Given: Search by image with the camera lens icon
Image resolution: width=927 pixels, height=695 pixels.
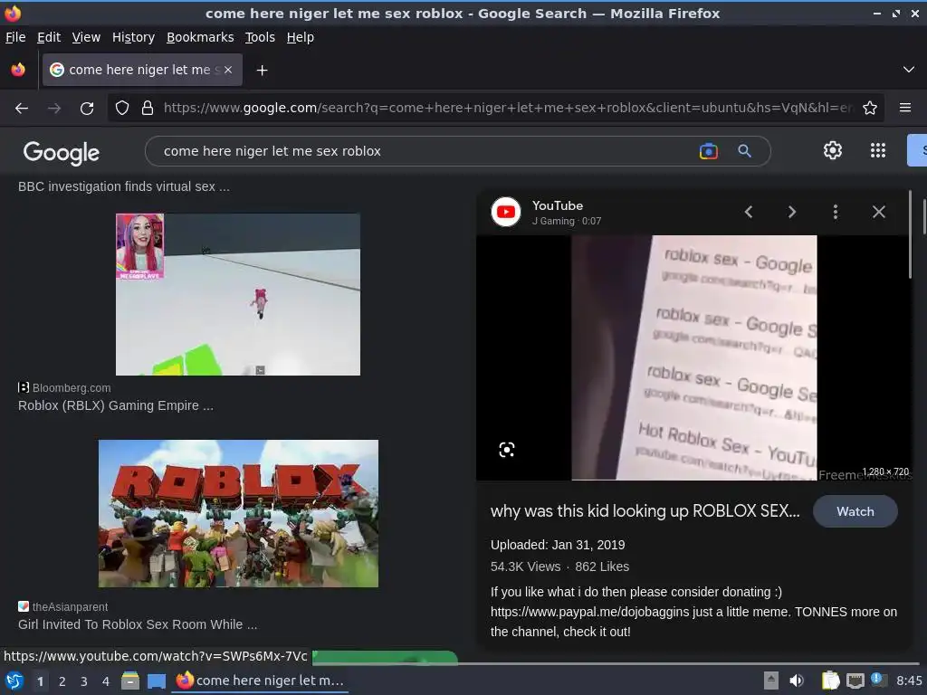Looking at the screenshot, I should pyautogui.click(x=708, y=151).
